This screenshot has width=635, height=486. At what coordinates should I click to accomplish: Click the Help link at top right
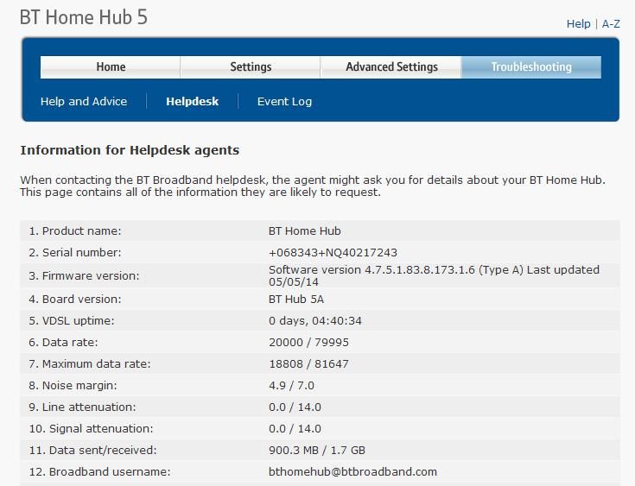pos(578,24)
